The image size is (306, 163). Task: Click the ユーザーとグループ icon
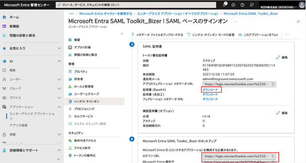(x=70, y=94)
